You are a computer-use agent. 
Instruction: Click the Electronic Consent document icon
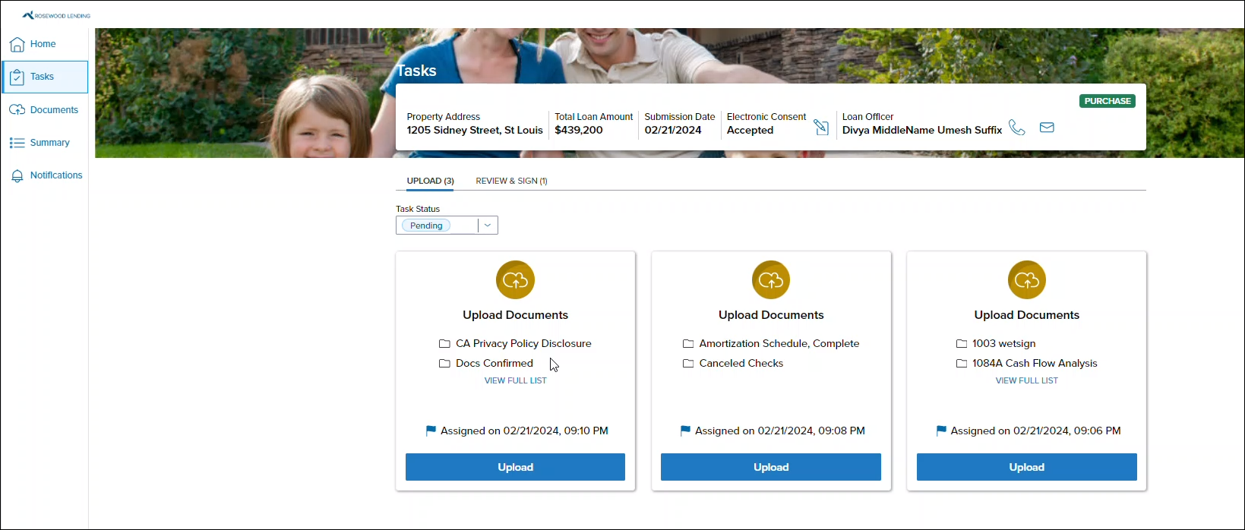[821, 127]
